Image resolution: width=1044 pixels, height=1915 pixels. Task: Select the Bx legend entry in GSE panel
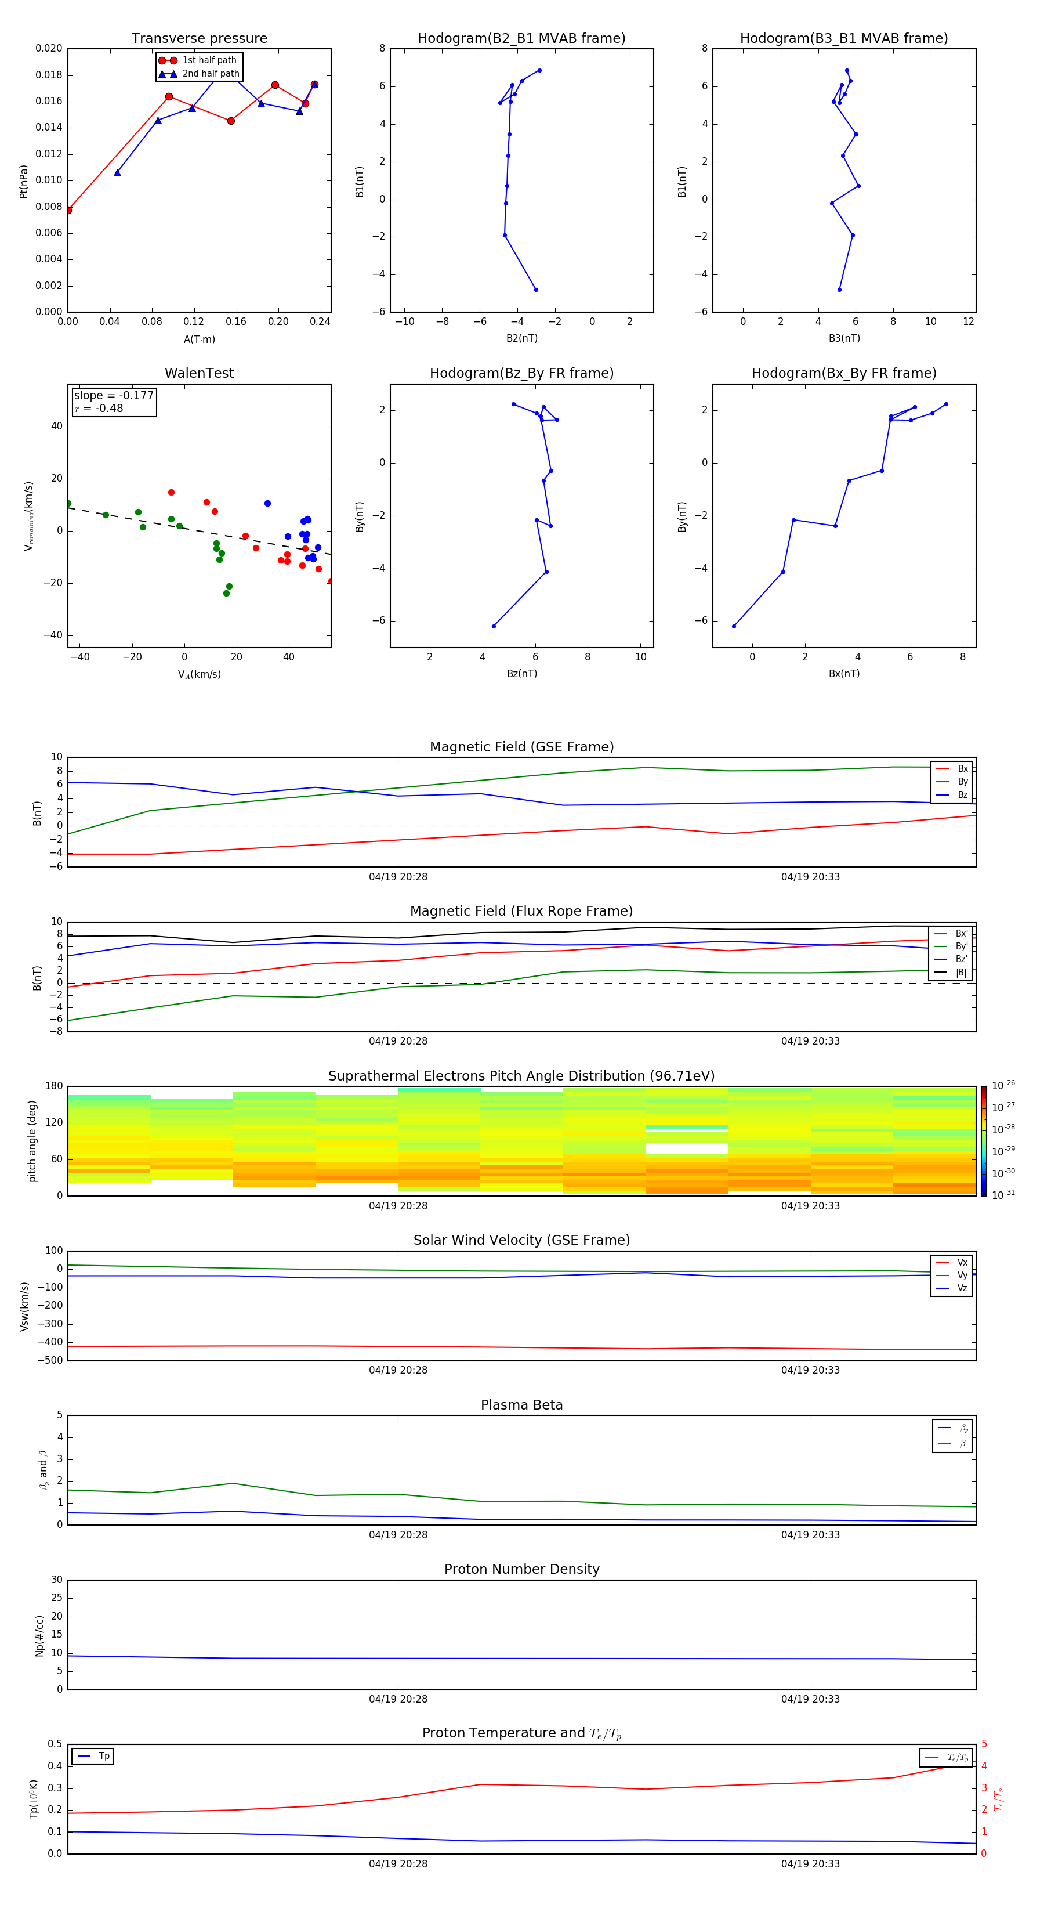coord(952,769)
